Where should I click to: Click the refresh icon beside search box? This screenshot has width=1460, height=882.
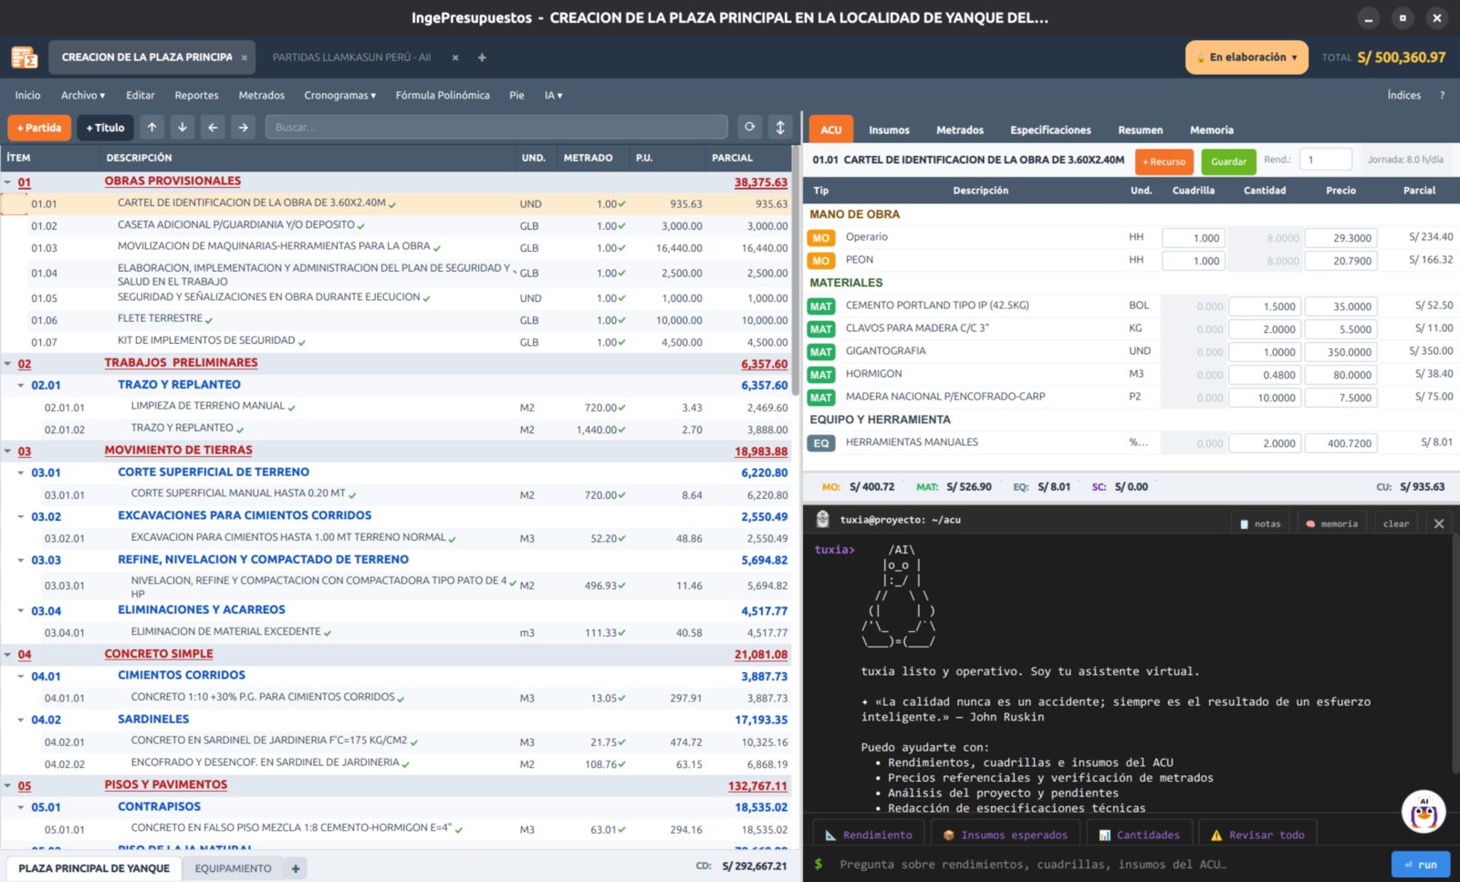click(749, 128)
